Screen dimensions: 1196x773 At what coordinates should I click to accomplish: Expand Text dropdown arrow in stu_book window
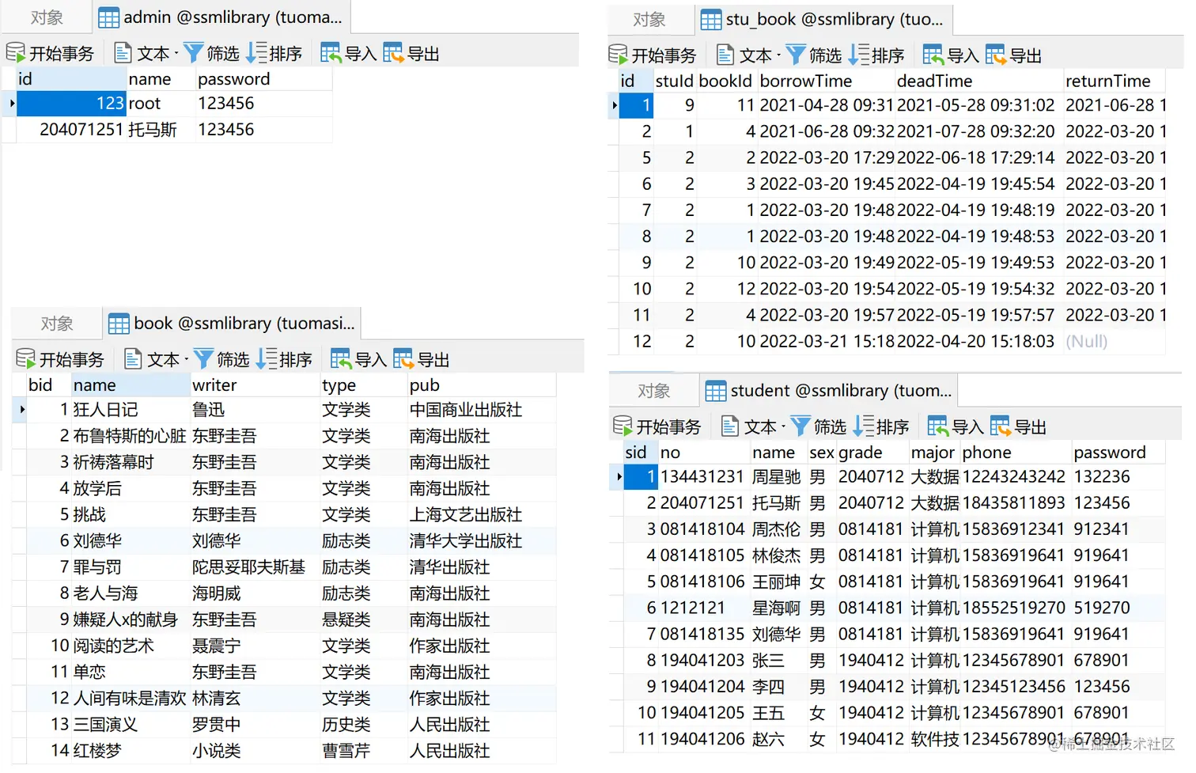[779, 55]
